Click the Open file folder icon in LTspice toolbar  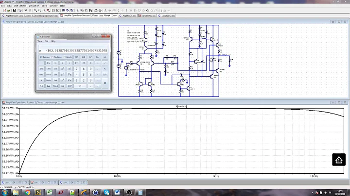(9, 11)
